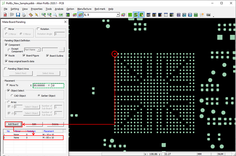Open the Analysis menu
Viewport: 236px width, 156px height.
(x=59, y=8)
